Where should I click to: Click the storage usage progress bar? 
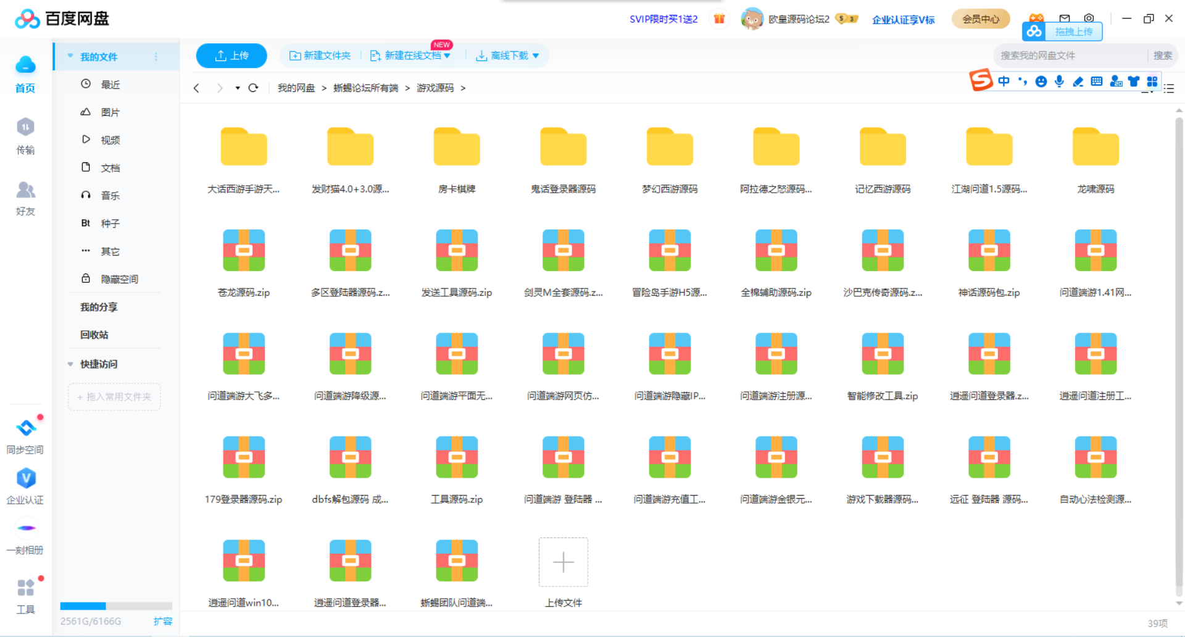pyautogui.click(x=116, y=606)
